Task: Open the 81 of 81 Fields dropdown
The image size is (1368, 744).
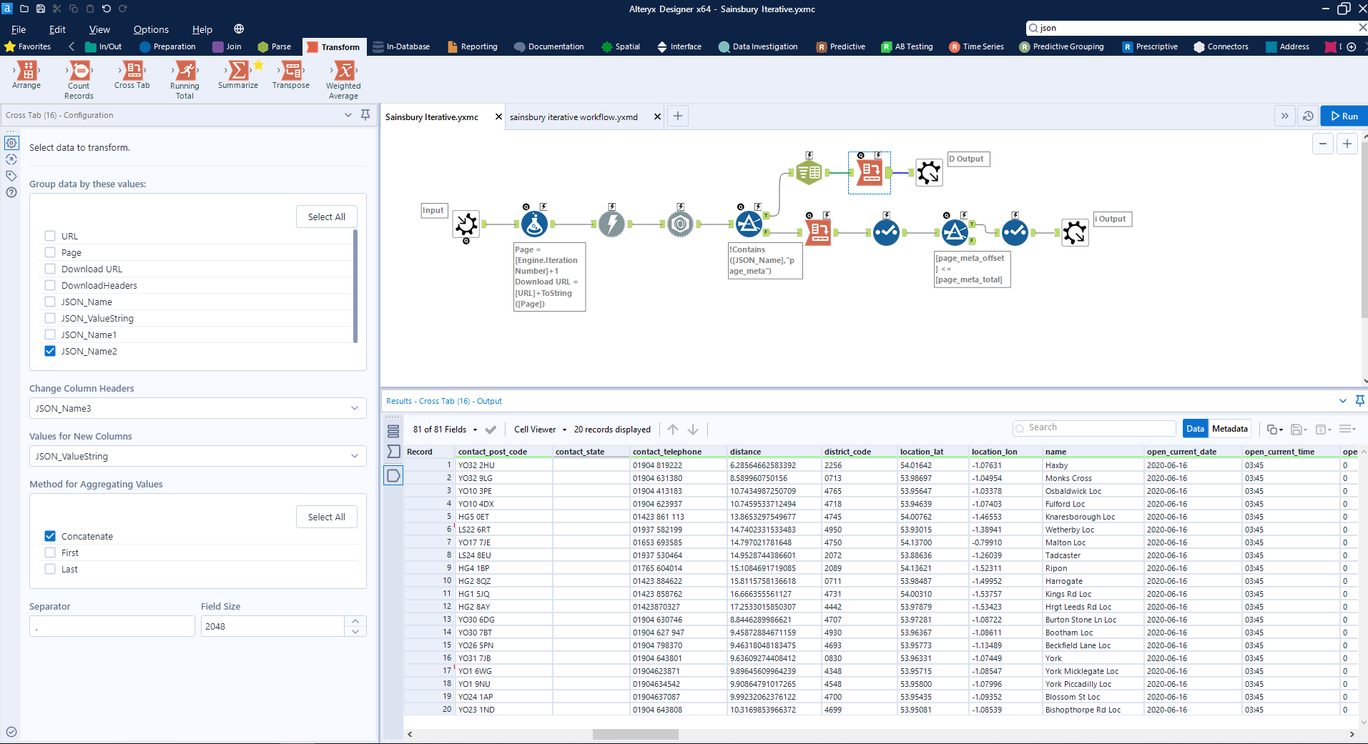Action: 445,430
